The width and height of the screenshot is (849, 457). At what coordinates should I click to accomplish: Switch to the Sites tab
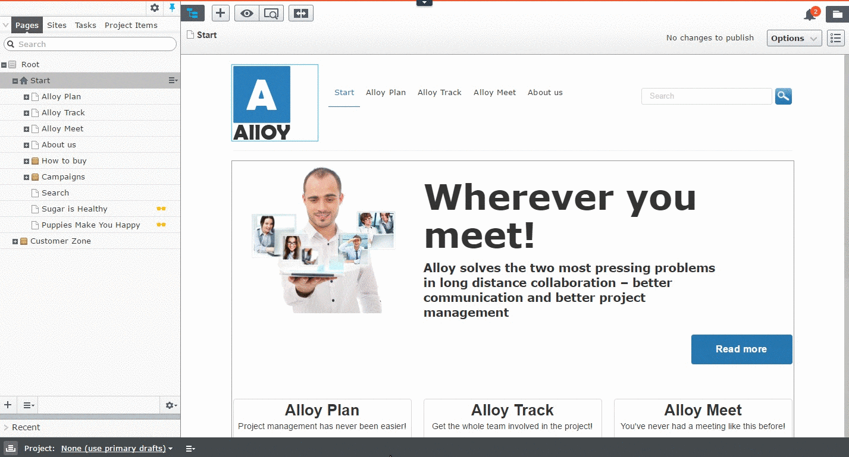click(x=57, y=25)
